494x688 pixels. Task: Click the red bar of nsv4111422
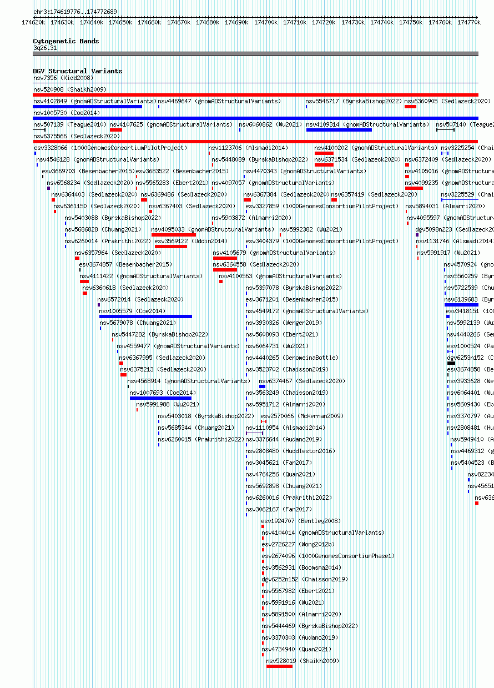coord(84,282)
